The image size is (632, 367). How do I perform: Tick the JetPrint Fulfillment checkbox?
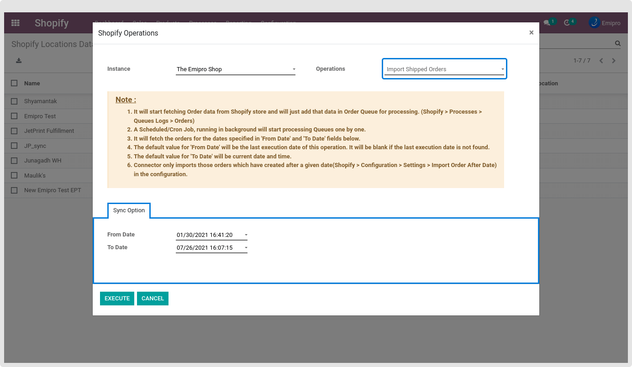[15, 131]
